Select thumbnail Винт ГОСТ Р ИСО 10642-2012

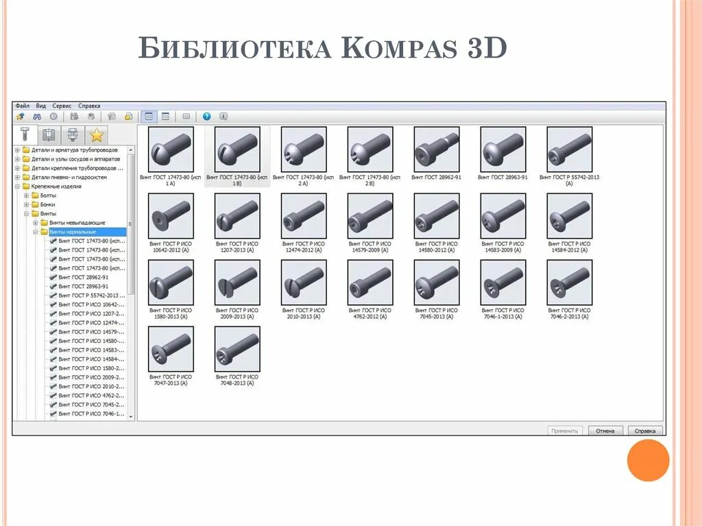[x=171, y=216]
